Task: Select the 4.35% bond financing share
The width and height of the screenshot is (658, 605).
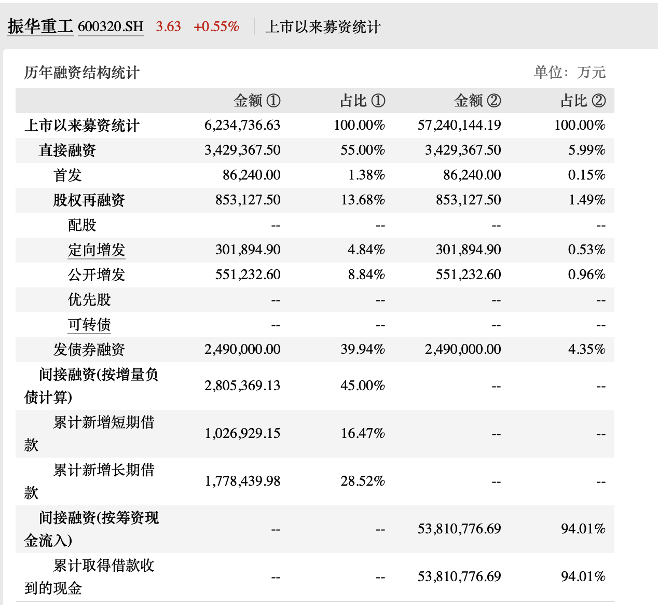Action: (587, 349)
